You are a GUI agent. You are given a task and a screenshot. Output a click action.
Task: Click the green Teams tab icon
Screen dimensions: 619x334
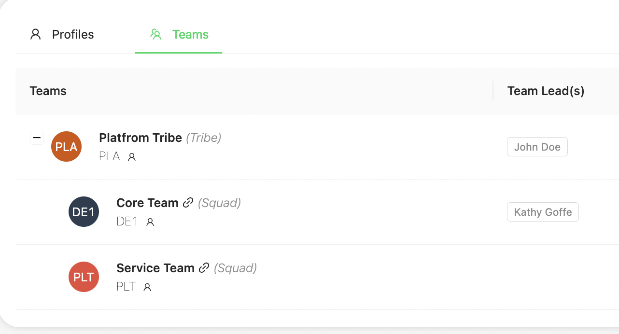tap(155, 35)
